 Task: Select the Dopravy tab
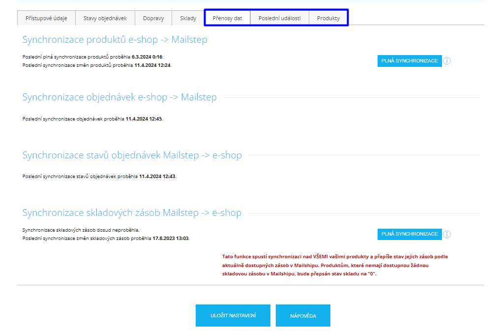tap(153, 18)
